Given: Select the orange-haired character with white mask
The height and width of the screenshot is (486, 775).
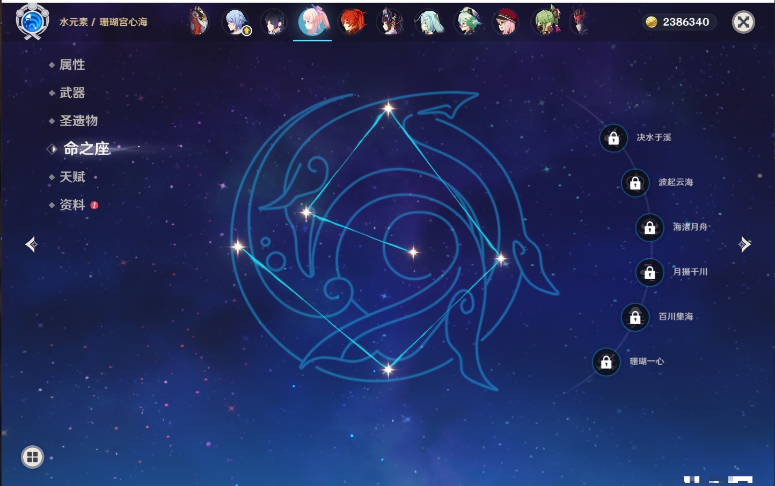Looking at the screenshot, I should pos(198,21).
